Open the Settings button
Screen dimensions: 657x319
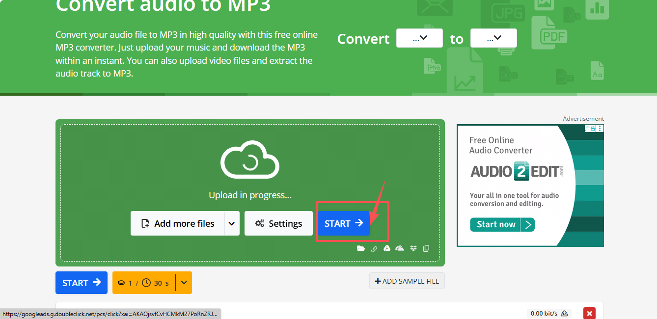278,224
